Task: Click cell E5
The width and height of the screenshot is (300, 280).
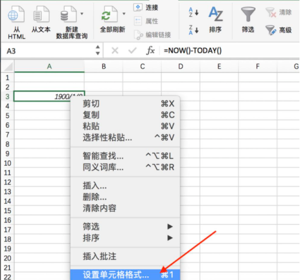Action: tap(219, 115)
